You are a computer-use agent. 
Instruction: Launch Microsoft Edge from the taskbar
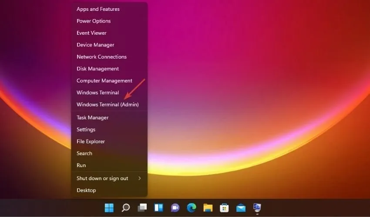coord(192,208)
